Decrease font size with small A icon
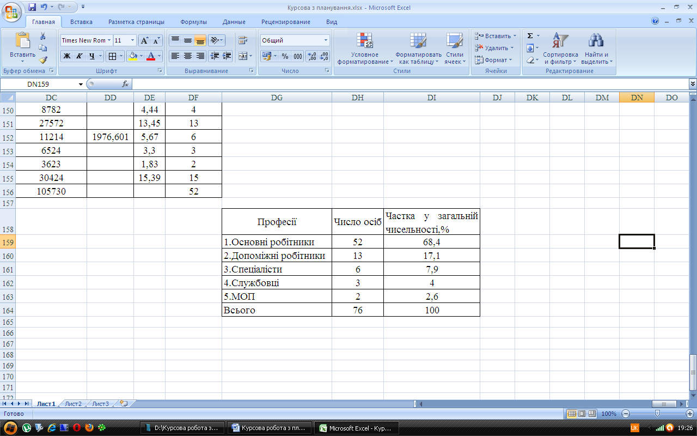The width and height of the screenshot is (697, 436). (x=156, y=40)
